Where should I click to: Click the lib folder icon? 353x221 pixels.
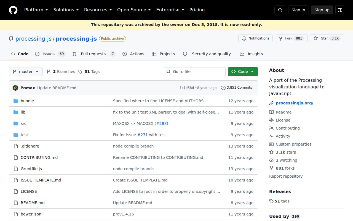16,112
